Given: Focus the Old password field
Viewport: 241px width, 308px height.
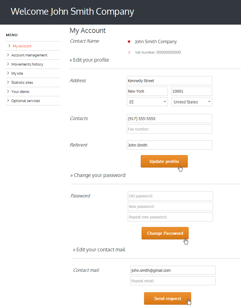Looking at the screenshot, I should [x=170, y=196].
